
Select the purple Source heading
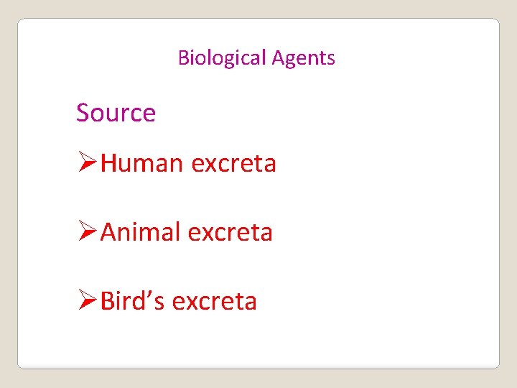[116, 113]
